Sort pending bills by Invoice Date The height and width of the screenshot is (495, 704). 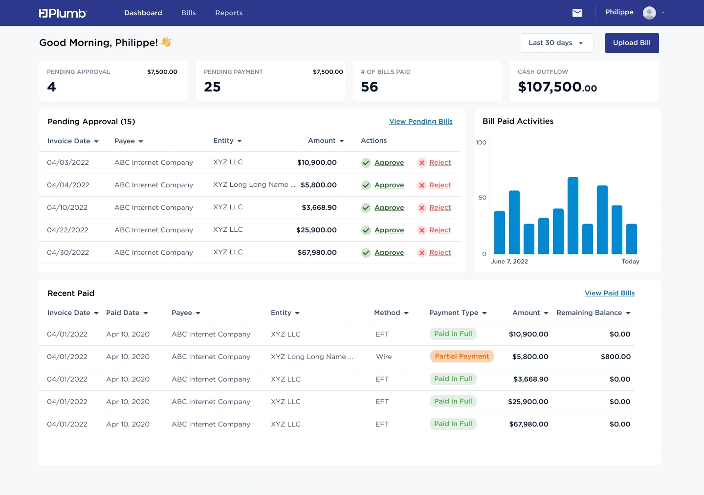pos(73,141)
